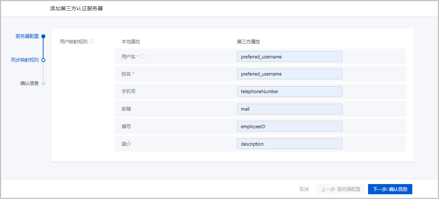The height and width of the screenshot is (199, 439).
Task: Click the description input for 简介
Action: click(290, 144)
